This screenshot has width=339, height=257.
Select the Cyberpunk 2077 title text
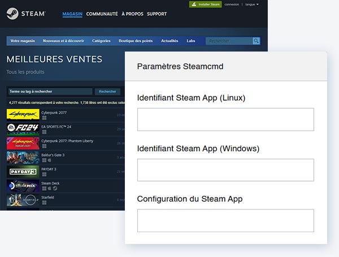coord(54,113)
